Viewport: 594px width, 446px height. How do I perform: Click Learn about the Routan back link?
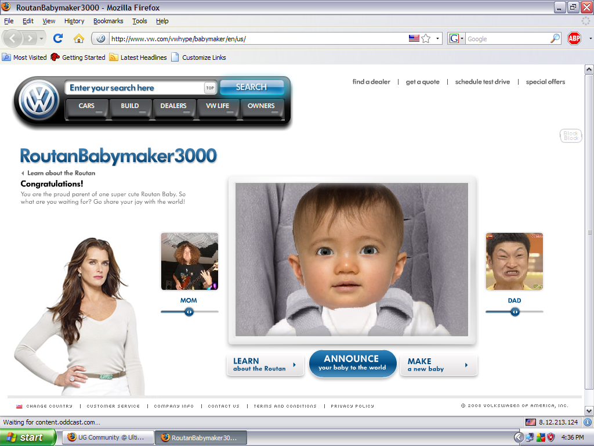pyautogui.click(x=59, y=173)
